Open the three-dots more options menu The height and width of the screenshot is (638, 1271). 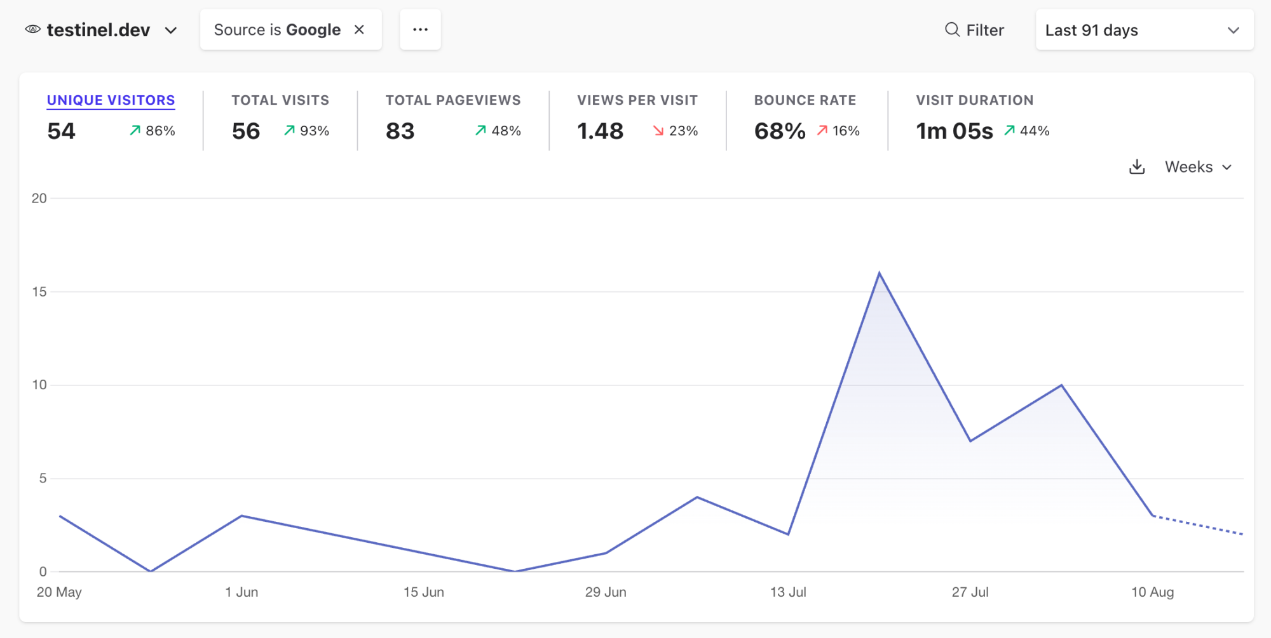(x=420, y=29)
